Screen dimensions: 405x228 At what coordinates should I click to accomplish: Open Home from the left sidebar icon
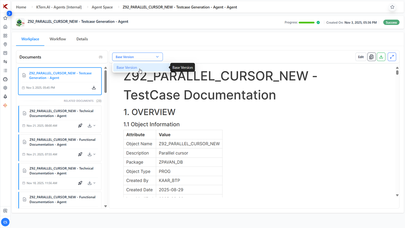click(x=5, y=27)
